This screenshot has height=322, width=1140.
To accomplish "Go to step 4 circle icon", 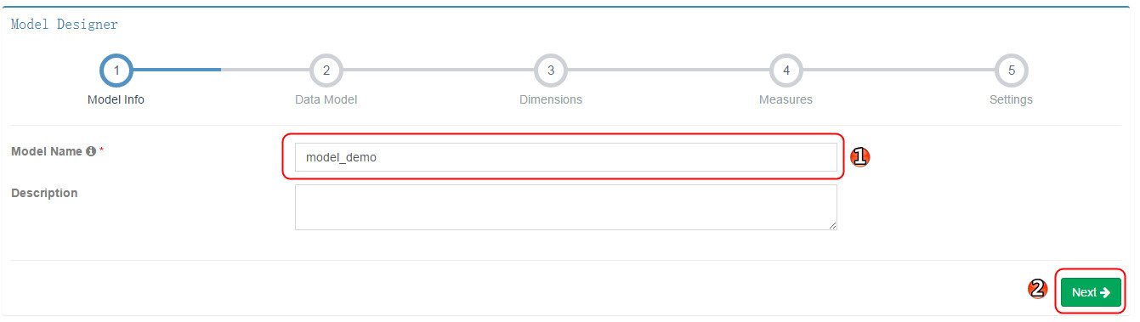I will click(786, 71).
